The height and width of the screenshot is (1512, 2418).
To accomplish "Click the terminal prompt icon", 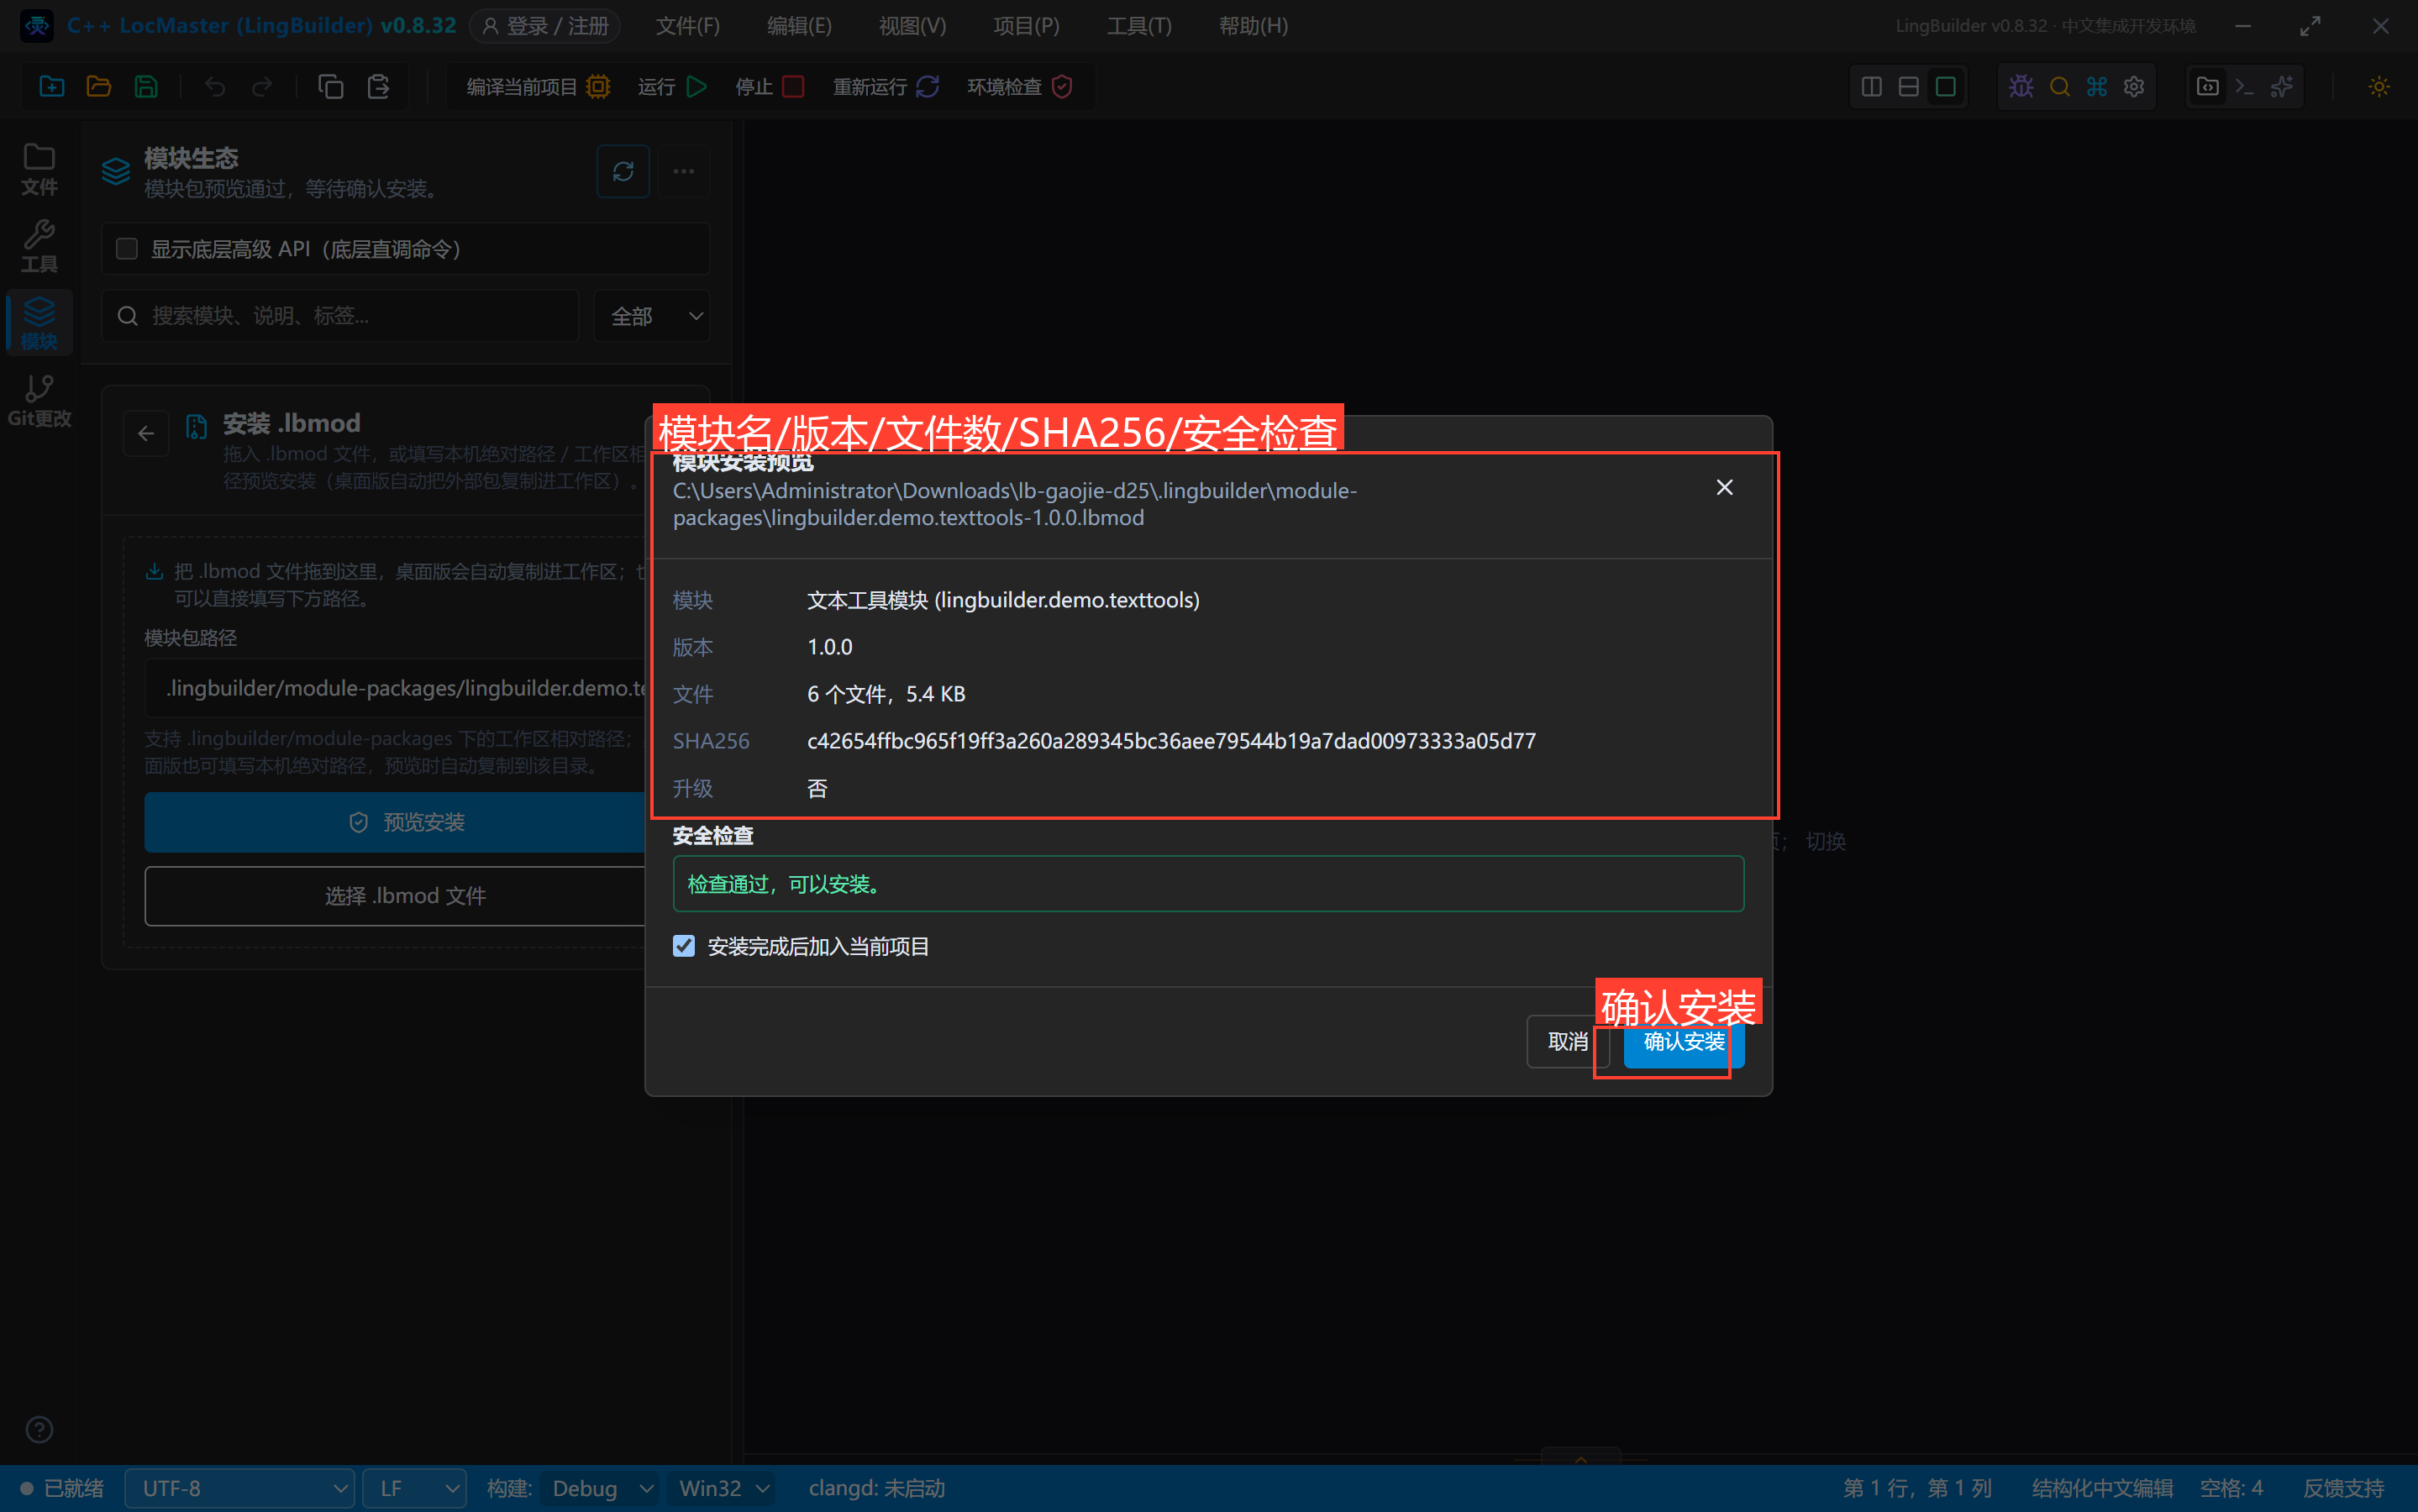I will pos(2245,87).
